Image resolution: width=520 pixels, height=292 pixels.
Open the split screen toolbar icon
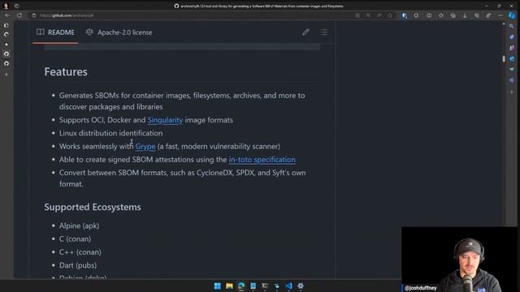pyautogui.click(x=429, y=15)
